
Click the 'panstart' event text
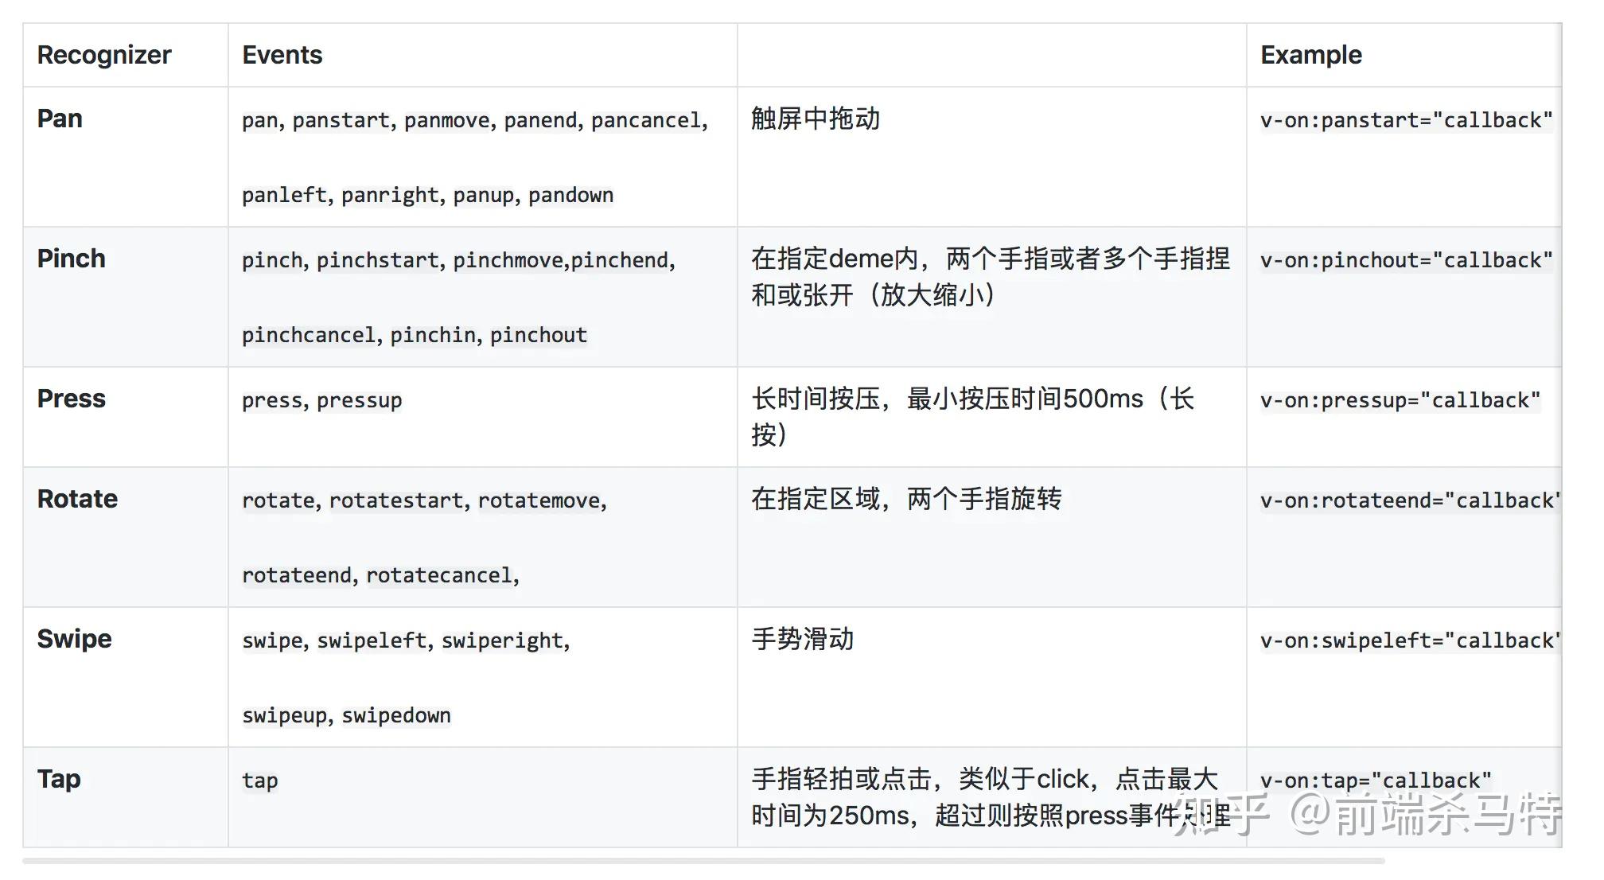coord(341,119)
